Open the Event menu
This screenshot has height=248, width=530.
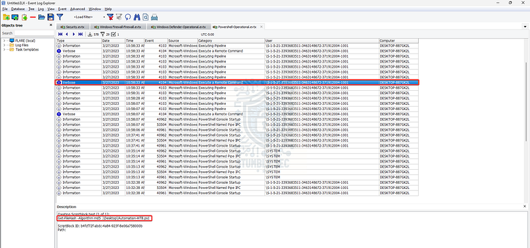(62, 9)
